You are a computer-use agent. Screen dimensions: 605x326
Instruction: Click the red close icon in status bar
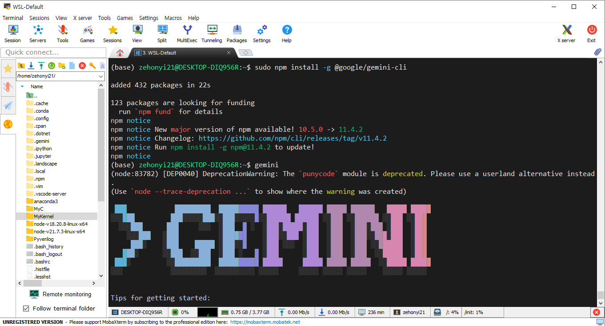pyautogui.click(x=597, y=312)
